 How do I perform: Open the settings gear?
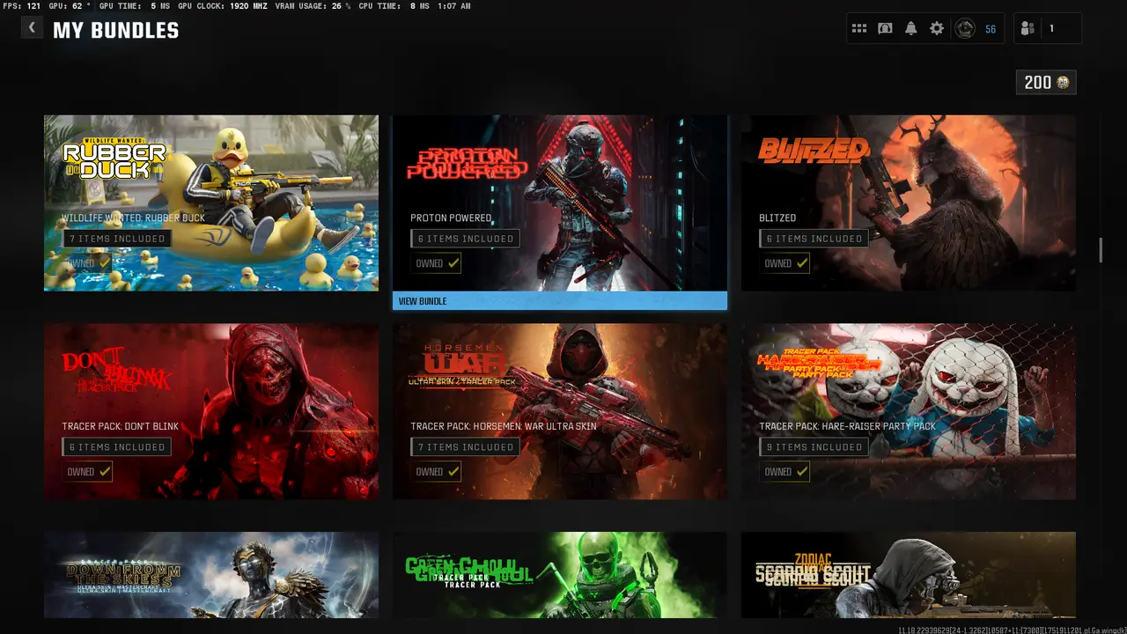point(937,29)
